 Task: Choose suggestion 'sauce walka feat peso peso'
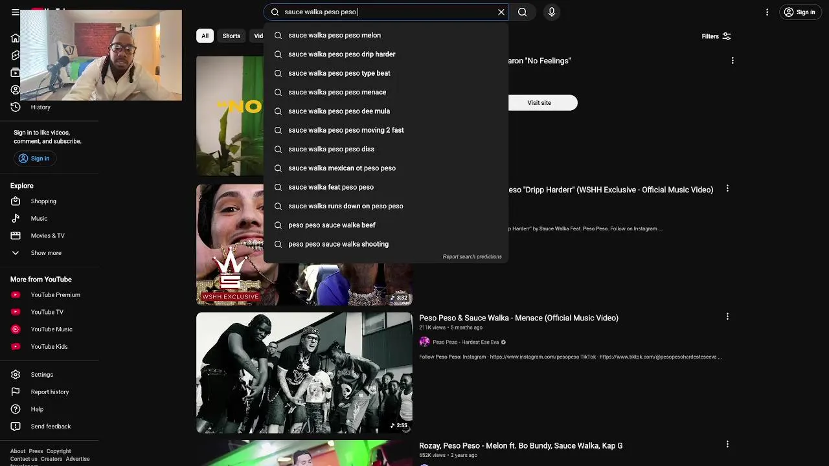[x=386, y=187]
